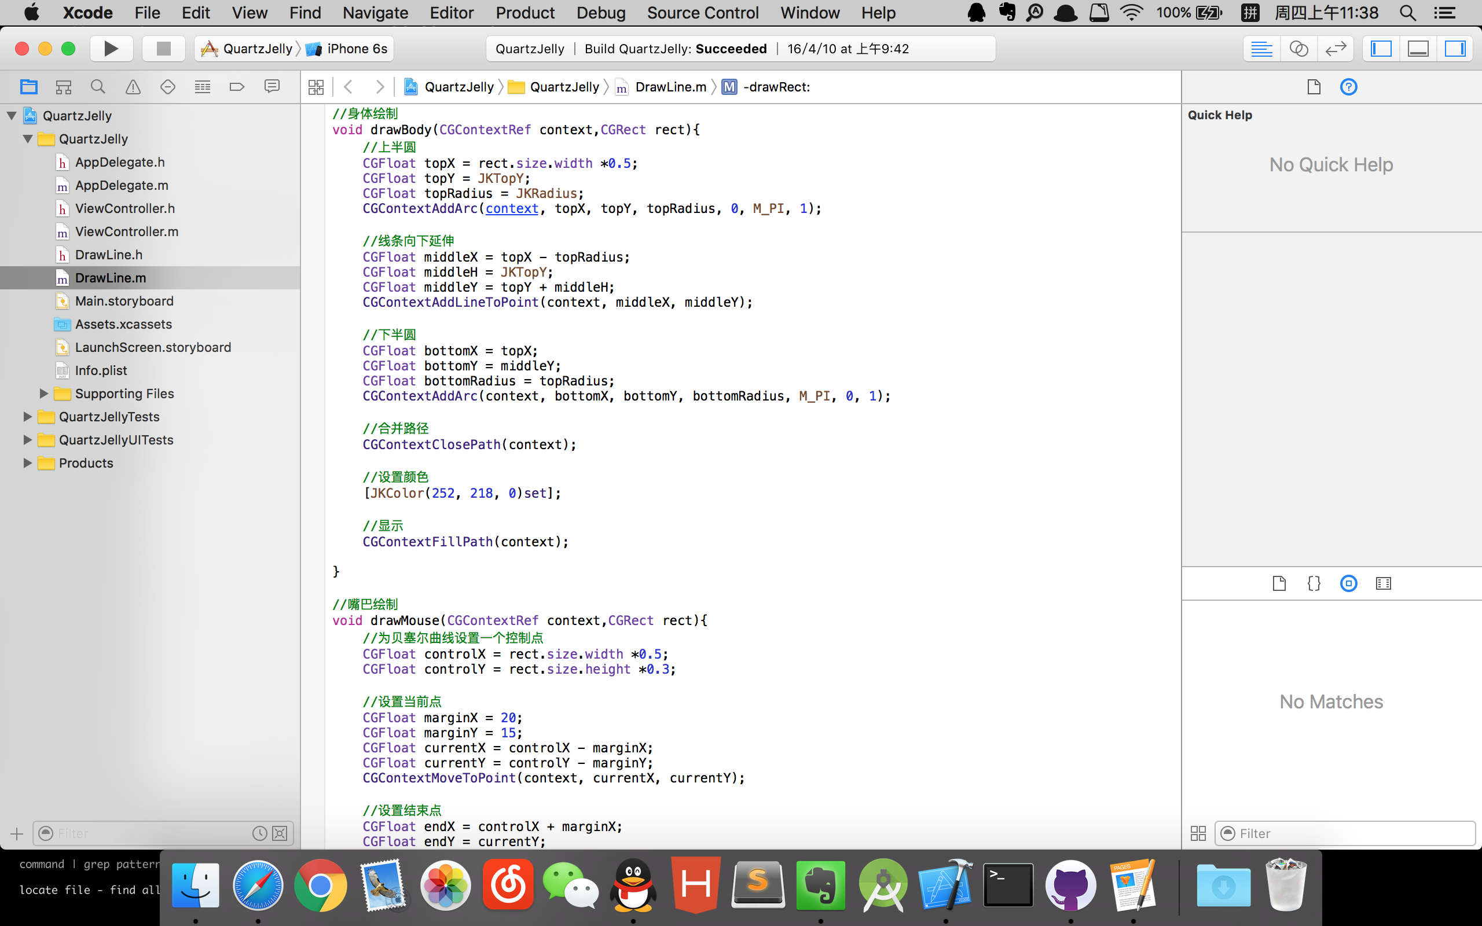This screenshot has width=1482, height=926.
Task: Expand the QuartzJellyTests folder
Action: pos(28,417)
